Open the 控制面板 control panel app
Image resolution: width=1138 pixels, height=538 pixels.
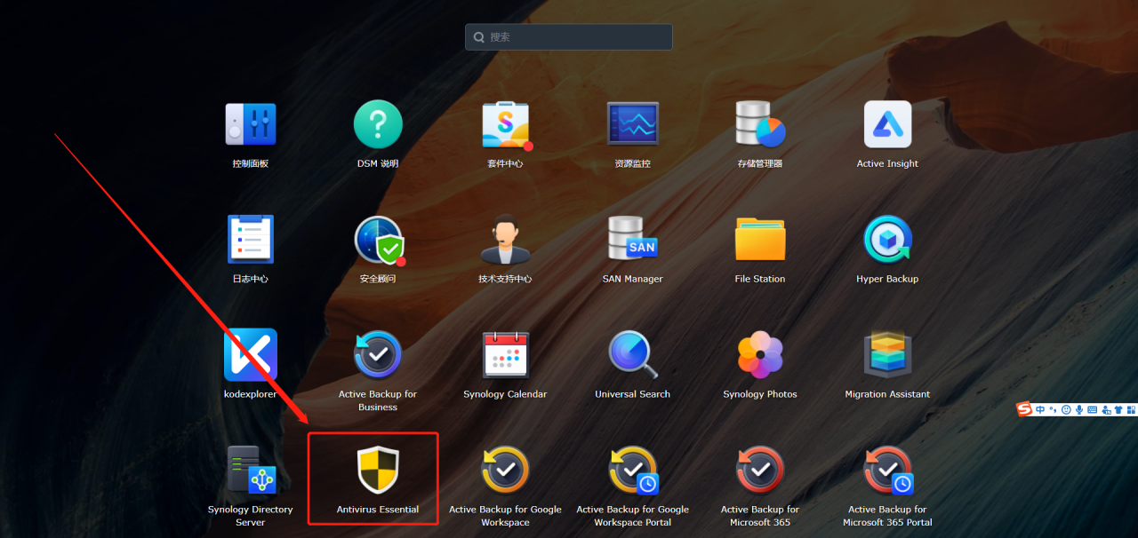(251, 124)
